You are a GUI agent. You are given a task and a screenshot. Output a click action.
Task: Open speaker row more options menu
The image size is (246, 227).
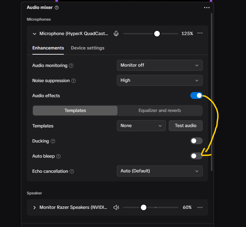200,207
